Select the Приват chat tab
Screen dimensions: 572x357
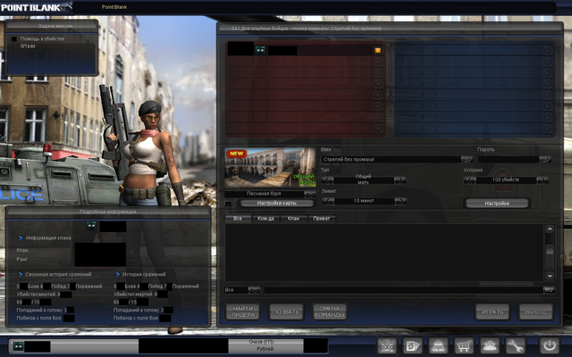[x=323, y=218]
